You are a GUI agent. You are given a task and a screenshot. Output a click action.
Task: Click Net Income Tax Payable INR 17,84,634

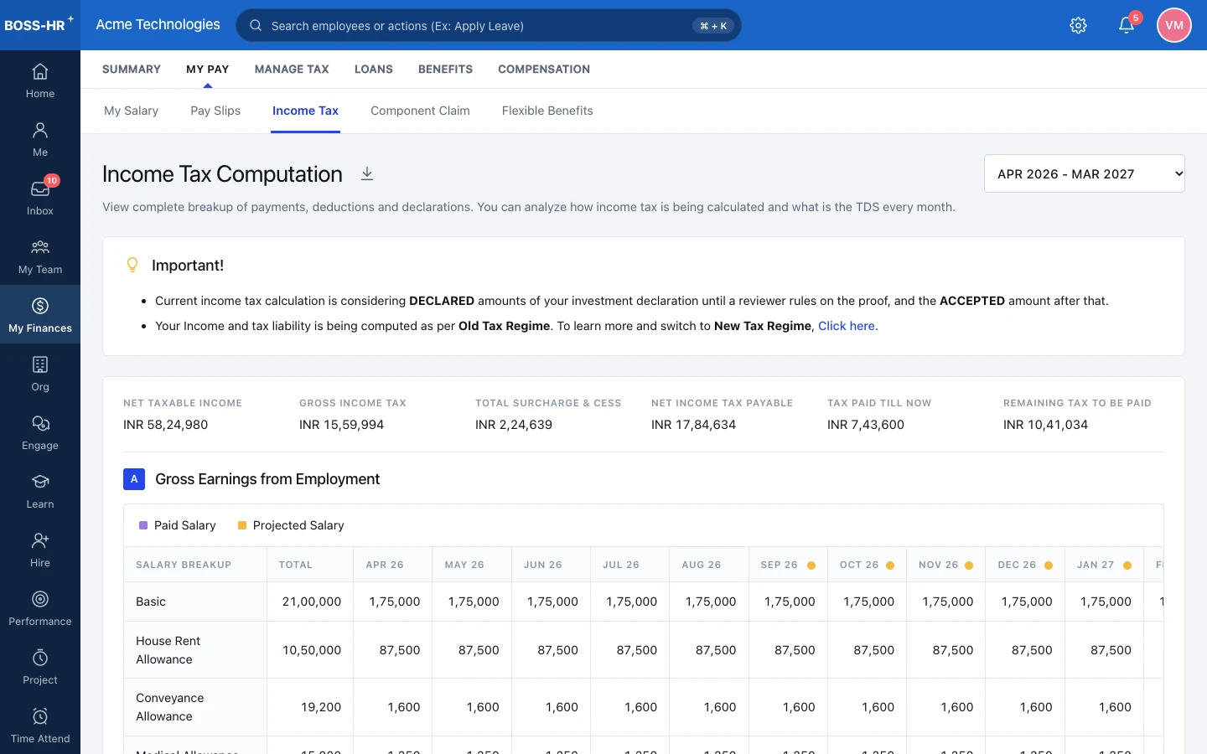694,425
